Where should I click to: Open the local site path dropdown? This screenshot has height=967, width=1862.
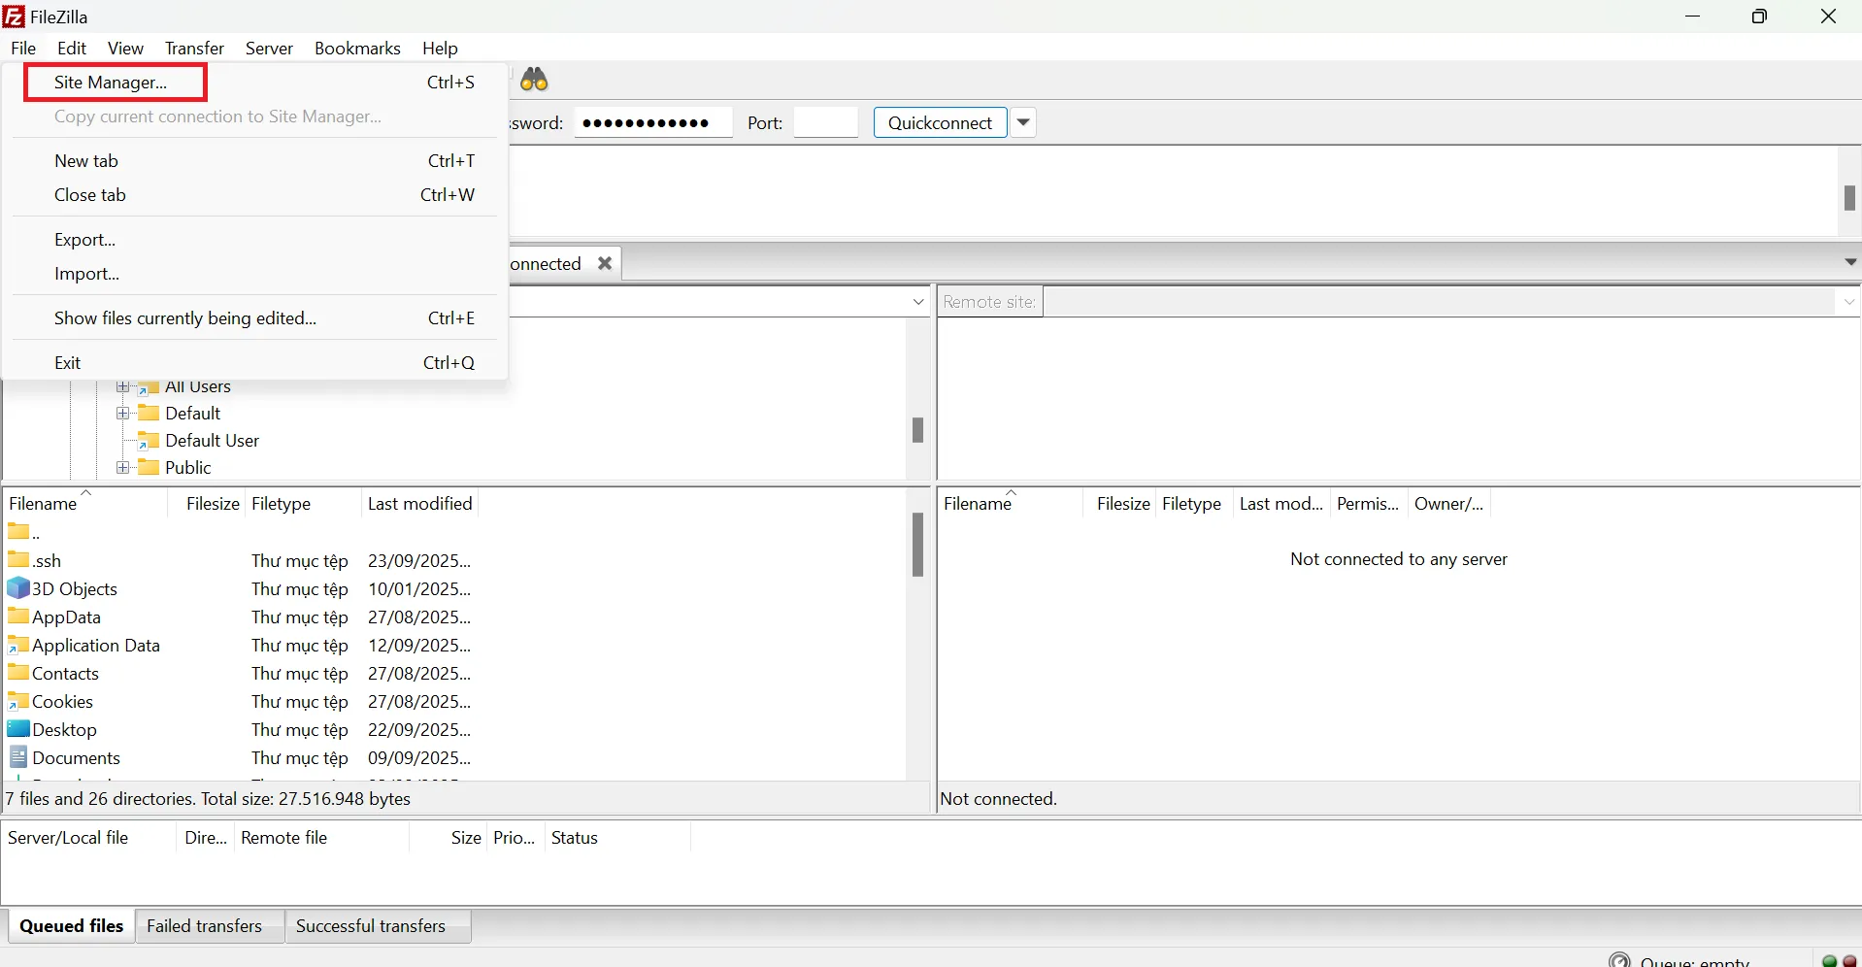pyautogui.click(x=918, y=302)
